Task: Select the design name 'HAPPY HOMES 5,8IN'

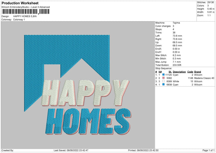Action: [25, 16]
